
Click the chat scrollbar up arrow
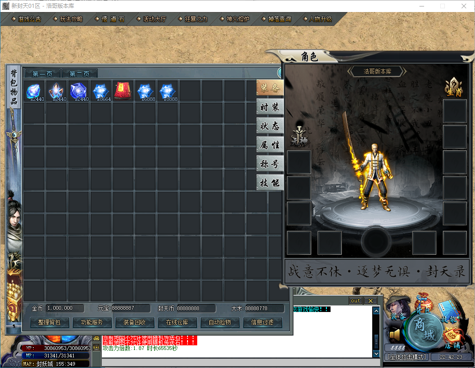tap(376, 311)
